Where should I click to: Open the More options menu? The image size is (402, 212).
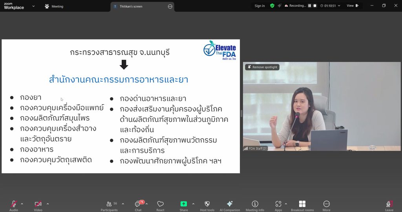(x=326, y=205)
